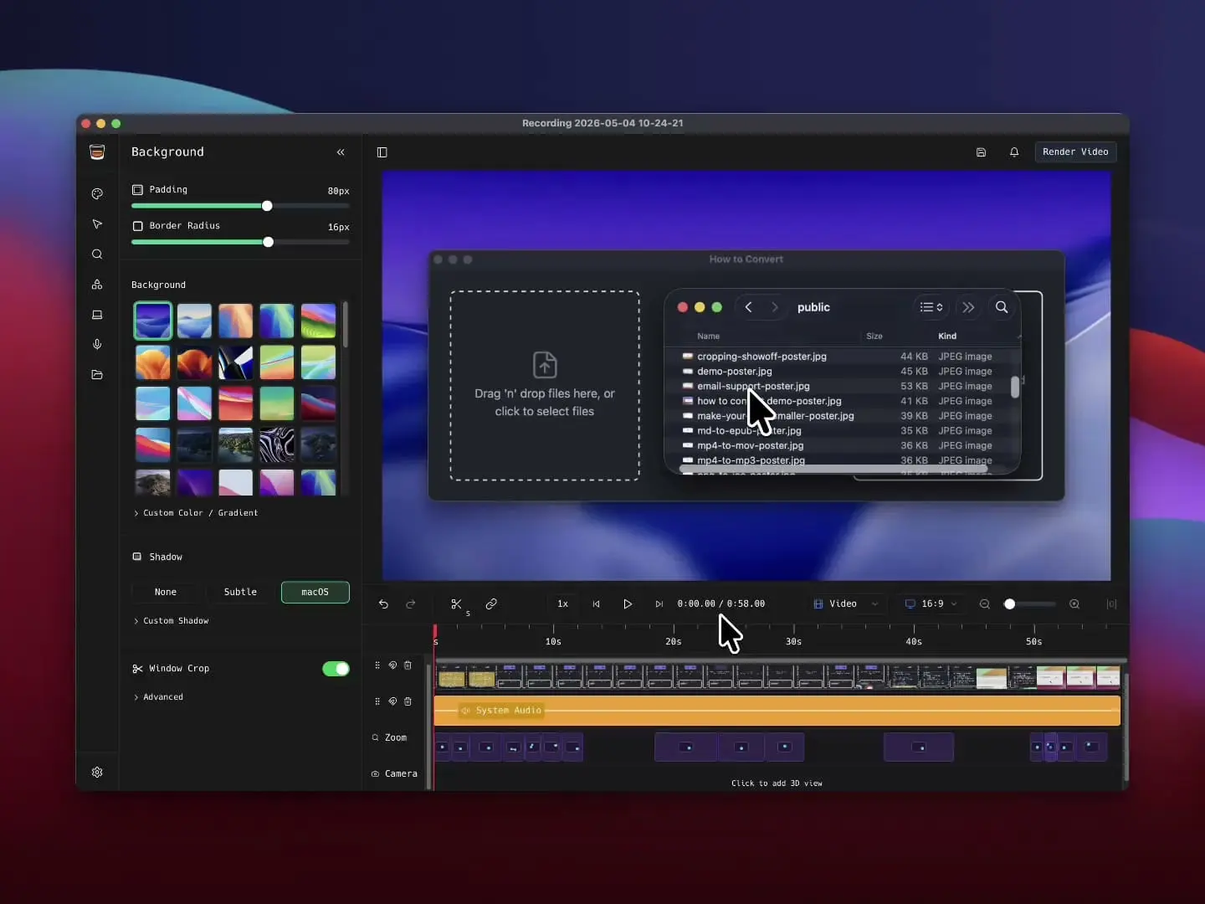Toggle the Border Radius checkbox
Viewport: 1205px width, 904px height.
[137, 226]
